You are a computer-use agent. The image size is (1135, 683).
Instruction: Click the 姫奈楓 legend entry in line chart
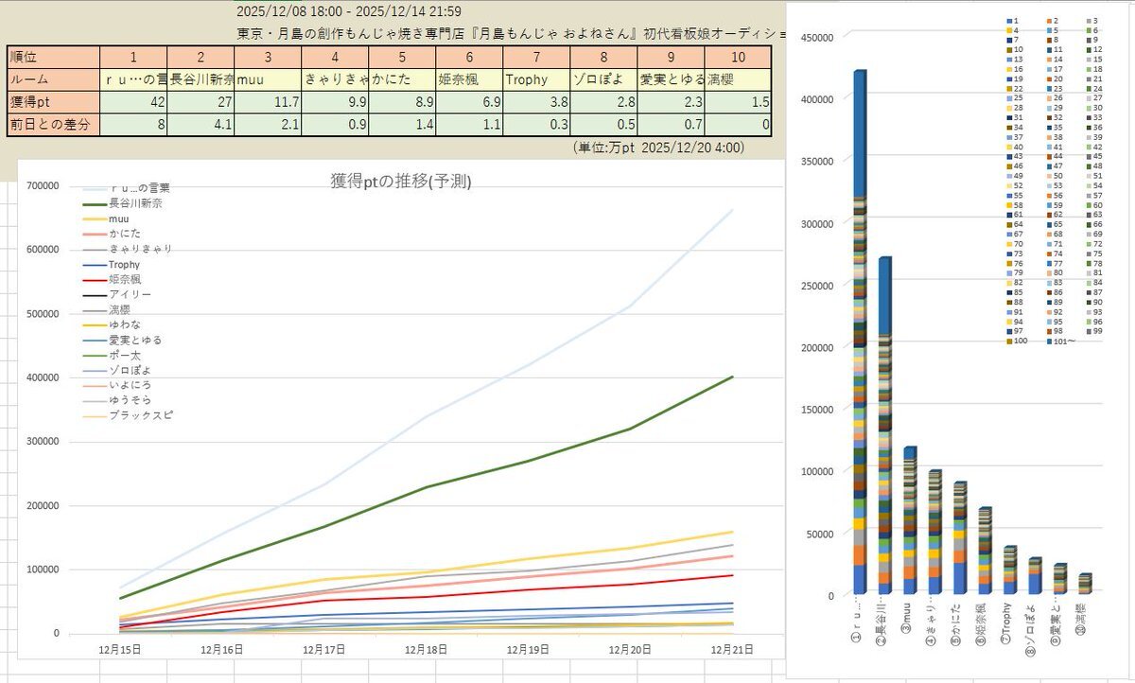113,279
